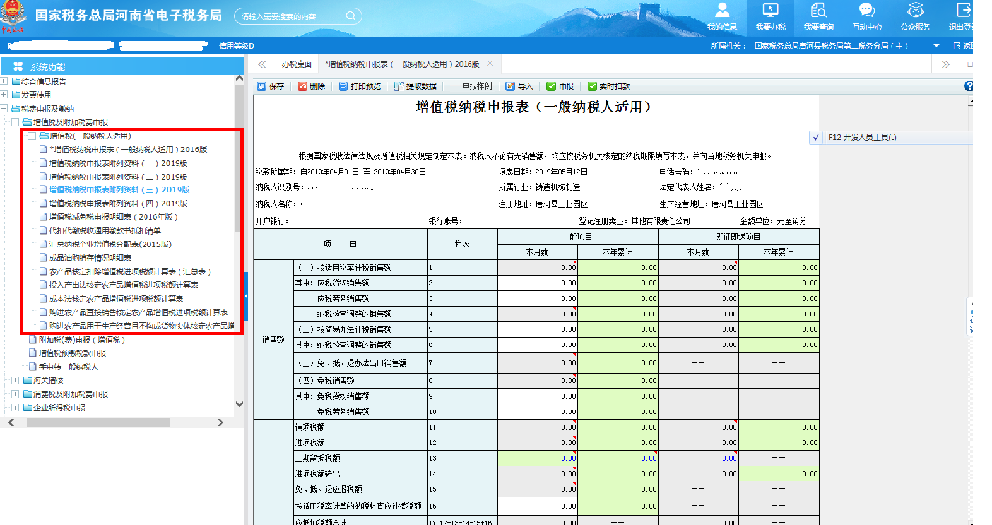Open 公众服务 icon in header
Image resolution: width=992 pixels, height=525 pixels.
[915, 11]
